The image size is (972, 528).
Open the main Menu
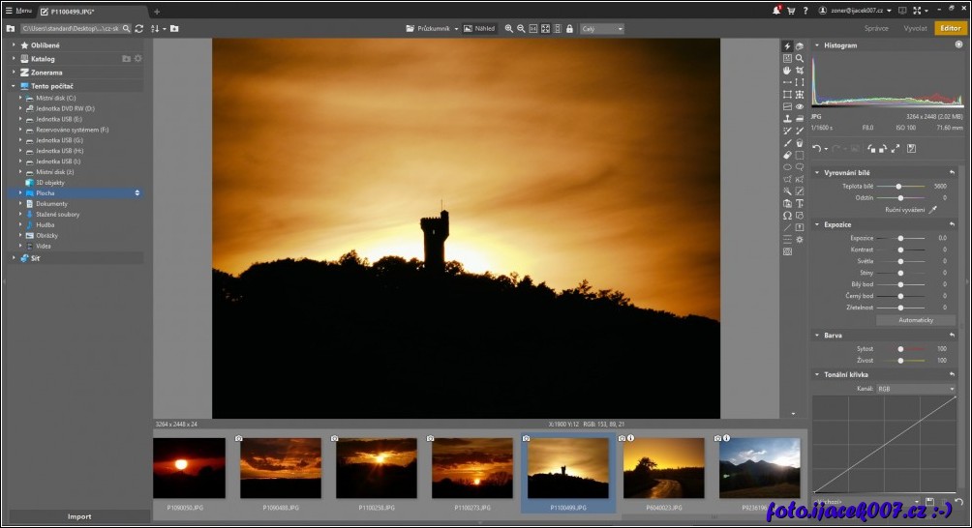click(18, 10)
